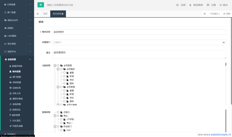This screenshot has width=232, height=137.
Task: Collapse the 系统管理 menu chevron
Action: pyautogui.click(x=30, y=59)
